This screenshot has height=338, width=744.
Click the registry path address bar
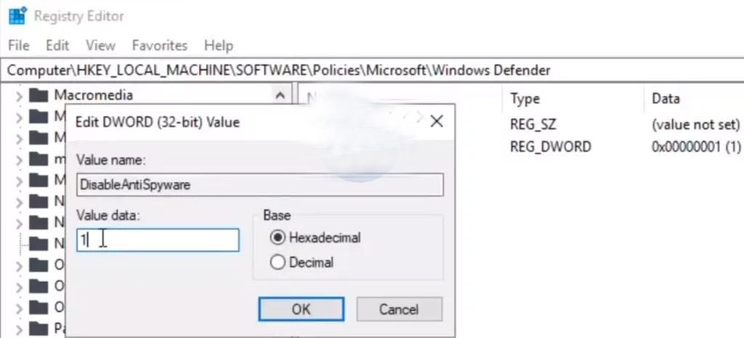tap(372, 70)
